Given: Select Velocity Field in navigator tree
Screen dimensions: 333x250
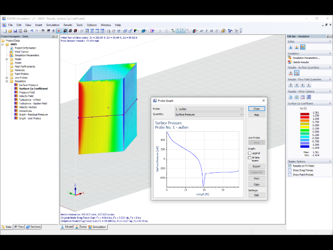Looking at the screenshot, I should [x=26, y=96].
